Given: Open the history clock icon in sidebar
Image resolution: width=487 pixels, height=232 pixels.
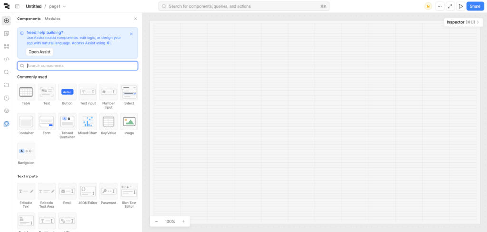Looking at the screenshot, I should (x=6, y=98).
